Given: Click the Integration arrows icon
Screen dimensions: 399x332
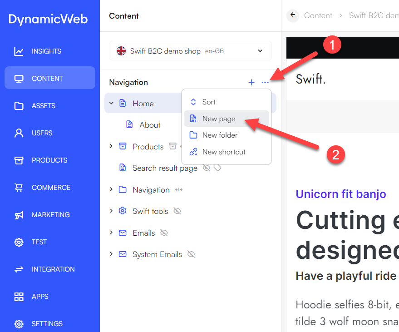Looking at the screenshot, I should 19,269.
